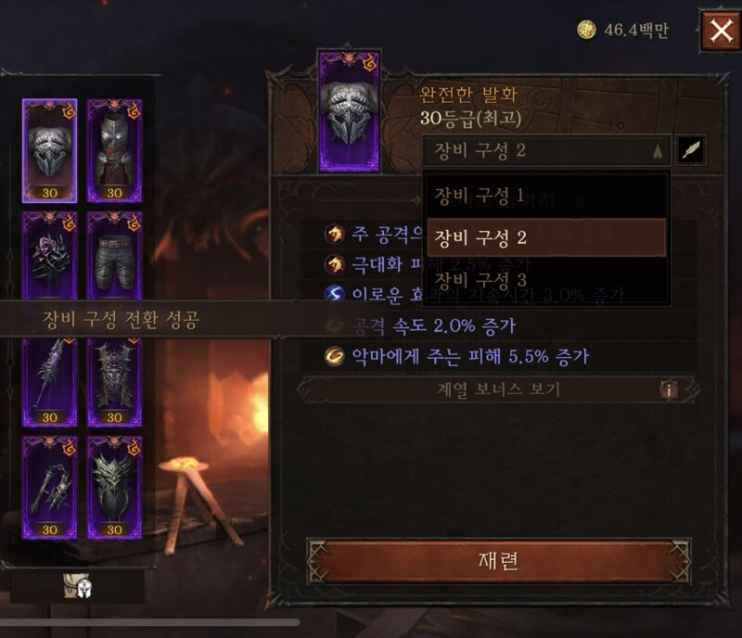Choose the flail weapon item card
This screenshot has height=638, width=742.
click(50, 488)
